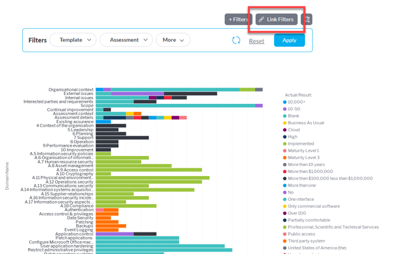Viewport: 393px width, 254px height.
Task: Click the + Filters button
Action: tap(238, 19)
